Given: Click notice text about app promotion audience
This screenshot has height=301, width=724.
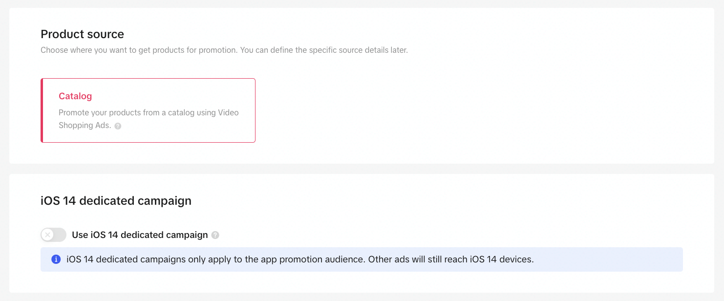Looking at the screenshot, I should tap(300, 259).
